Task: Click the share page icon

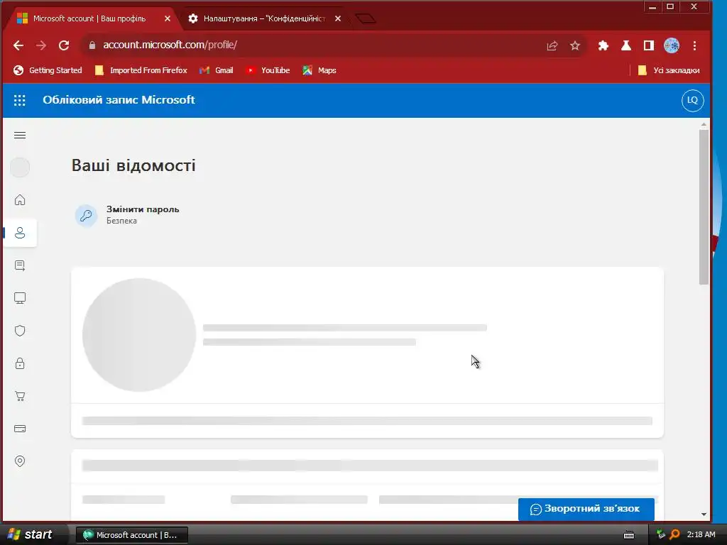Action: tap(552, 45)
